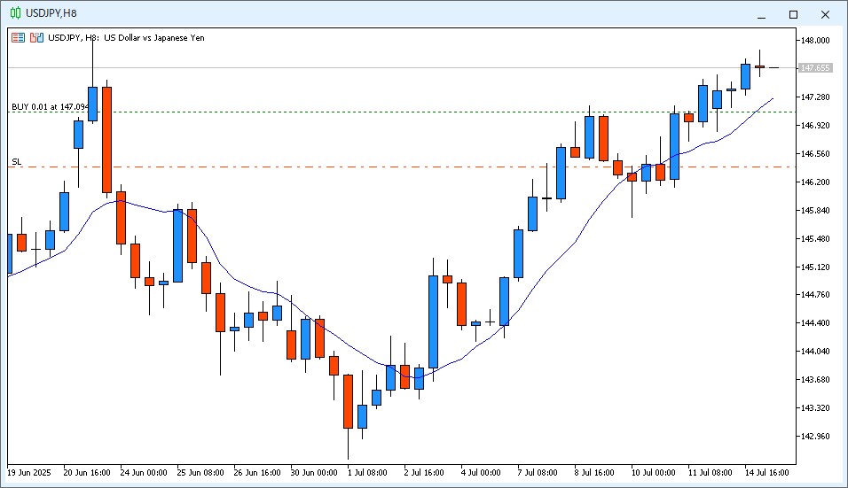The height and width of the screenshot is (488, 848).
Task: Click the 145.480 price scale label
Action: tap(815, 238)
